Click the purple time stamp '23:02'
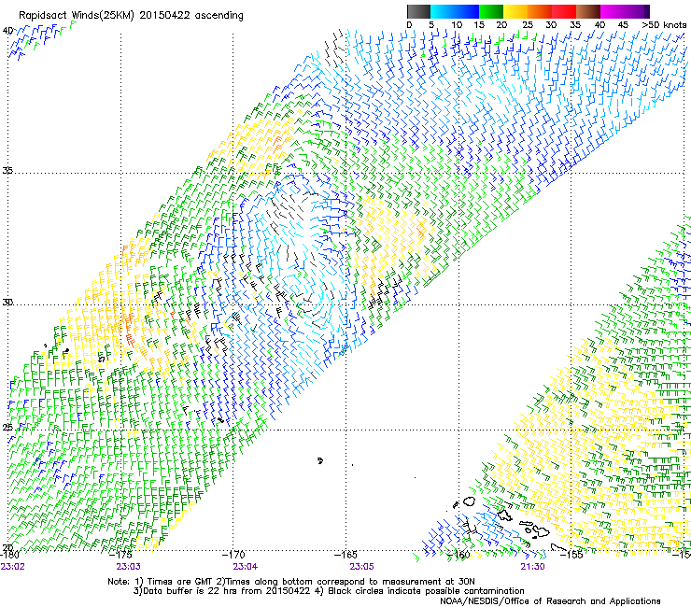691x607 pixels. [x=13, y=567]
